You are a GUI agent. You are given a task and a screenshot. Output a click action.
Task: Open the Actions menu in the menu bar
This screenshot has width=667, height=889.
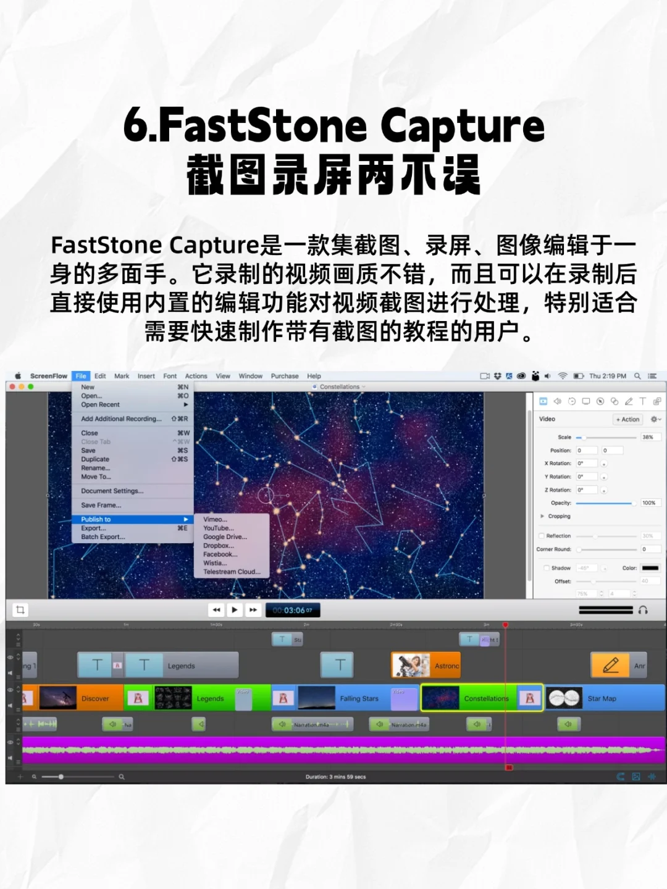(x=196, y=376)
